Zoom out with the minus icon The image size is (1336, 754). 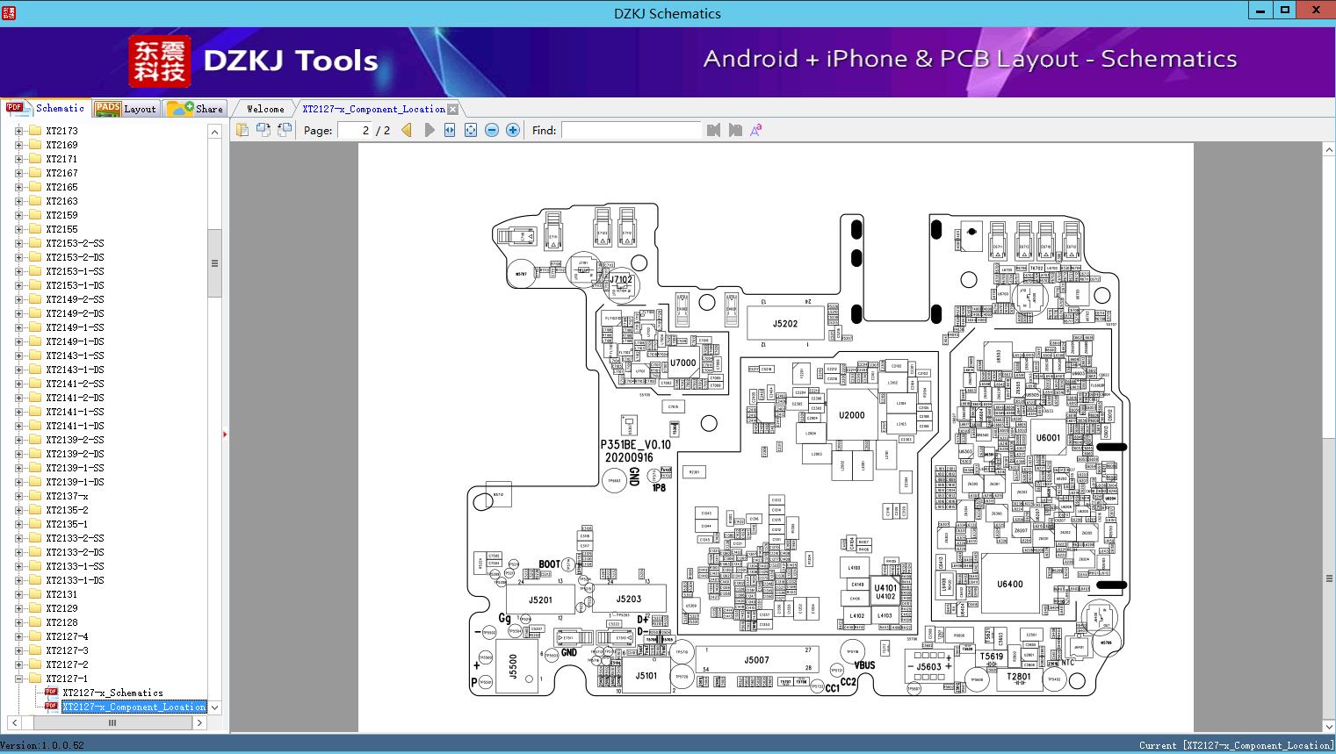pyautogui.click(x=492, y=130)
